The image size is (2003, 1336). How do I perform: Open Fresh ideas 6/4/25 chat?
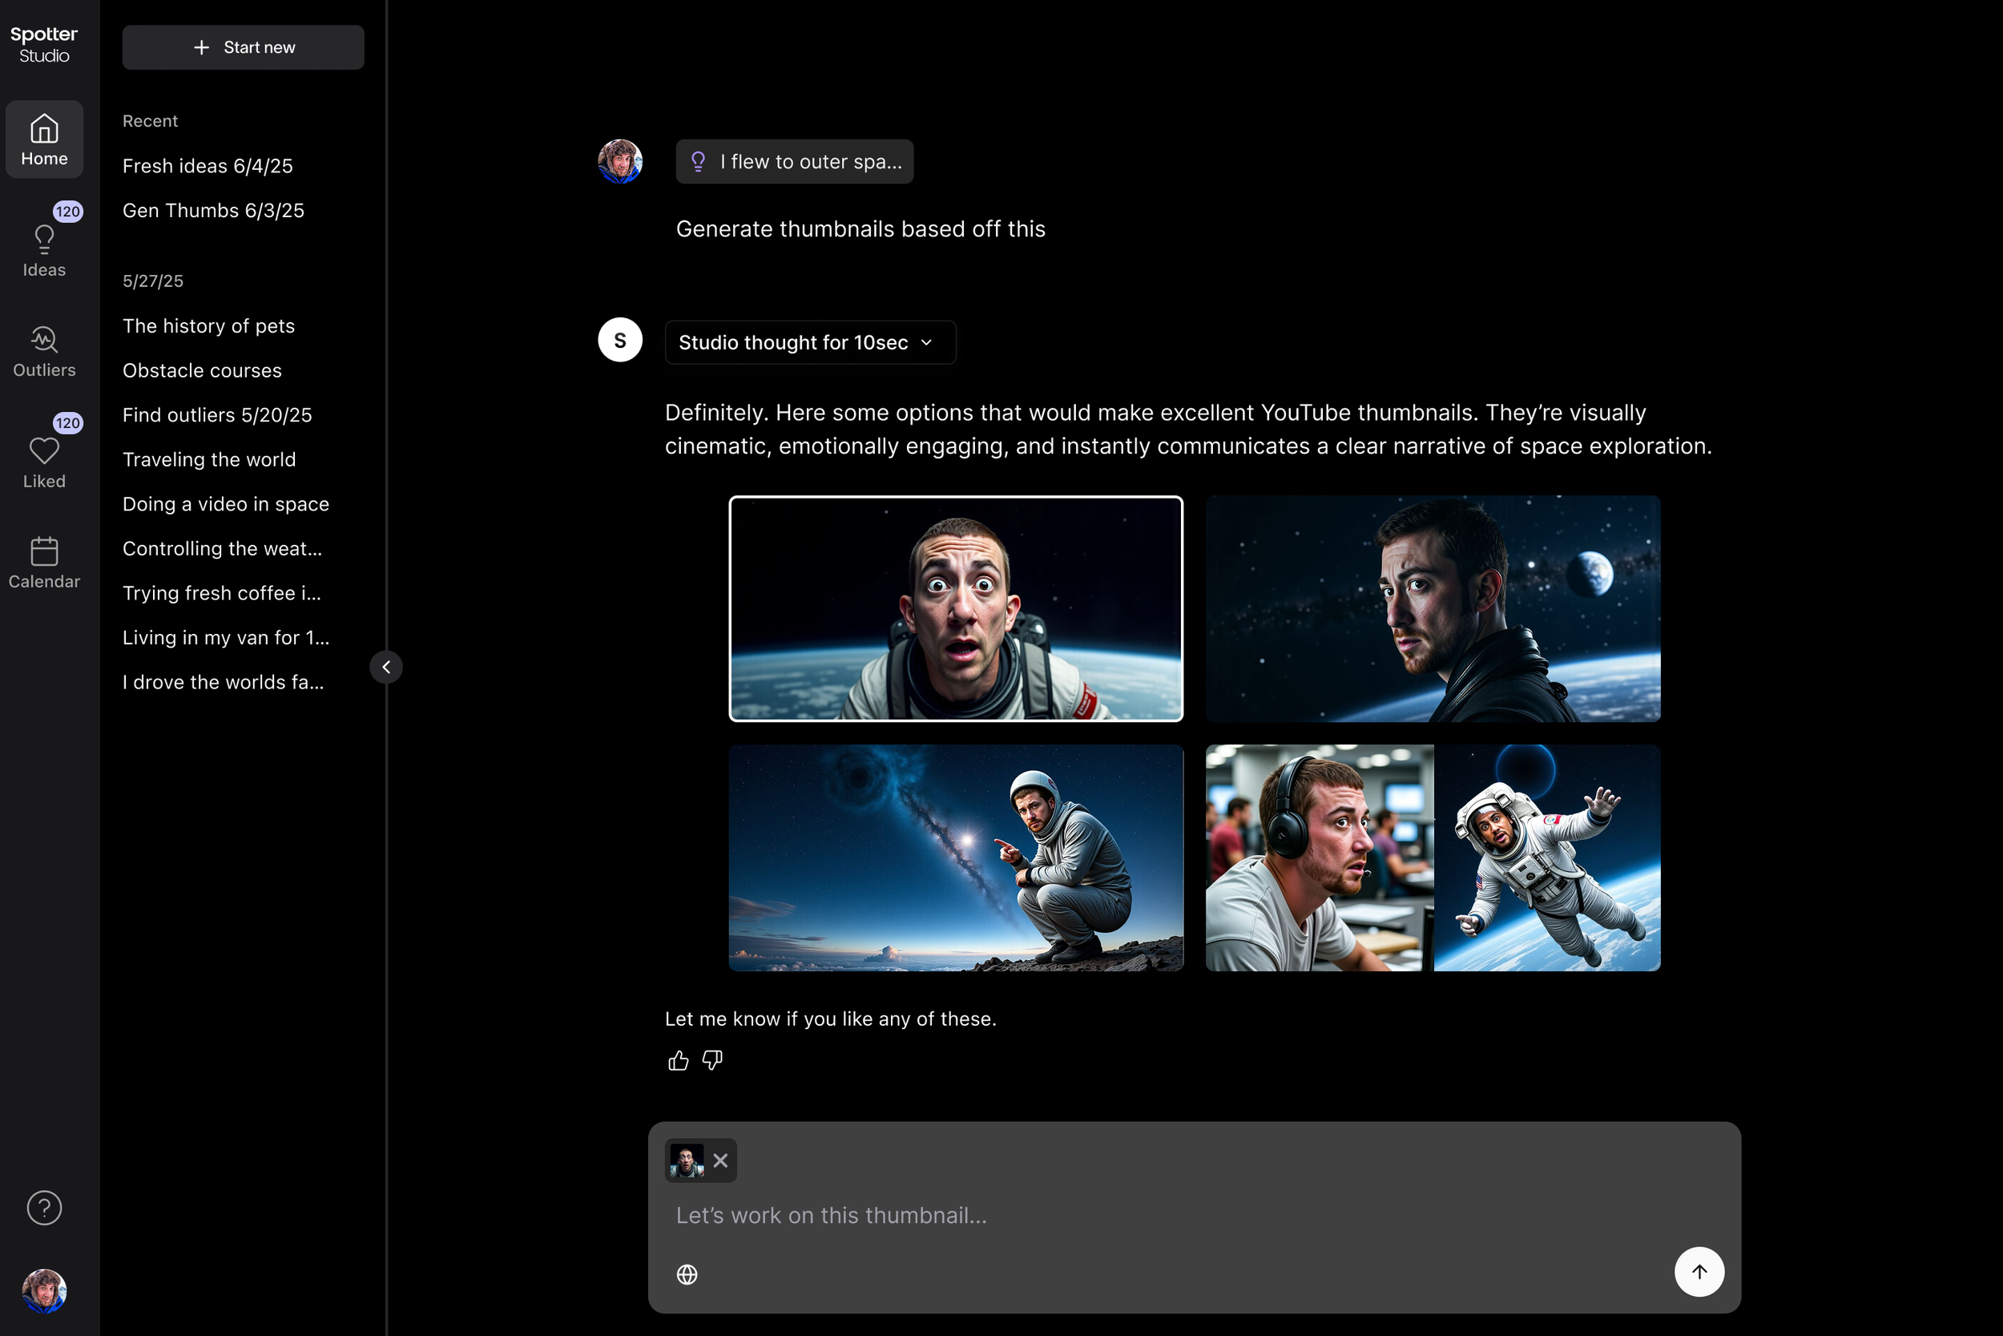coord(208,166)
